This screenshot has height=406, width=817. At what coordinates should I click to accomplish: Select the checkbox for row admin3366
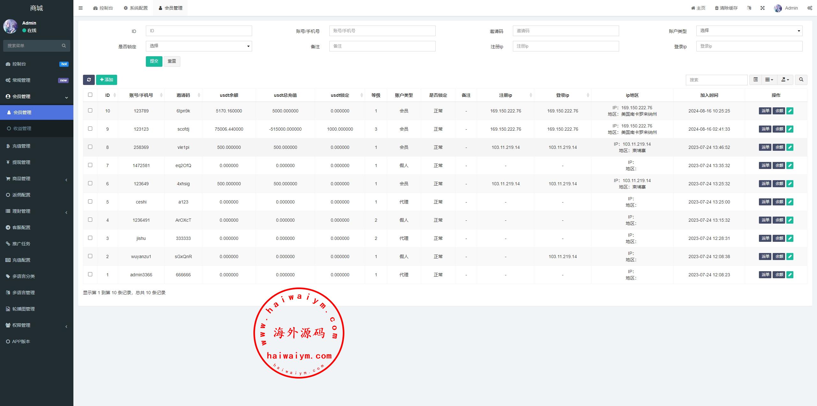pyautogui.click(x=90, y=274)
